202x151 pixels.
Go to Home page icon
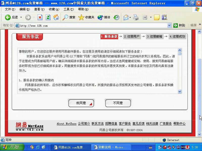(x=56, y=17)
